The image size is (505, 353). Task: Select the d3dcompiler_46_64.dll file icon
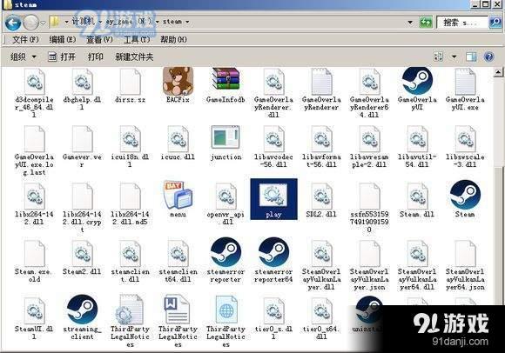click(35, 82)
